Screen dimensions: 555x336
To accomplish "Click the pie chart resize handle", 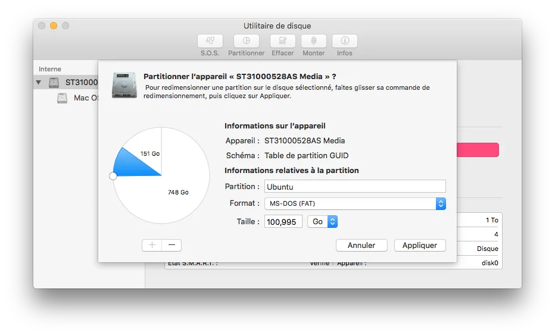I will (113, 176).
